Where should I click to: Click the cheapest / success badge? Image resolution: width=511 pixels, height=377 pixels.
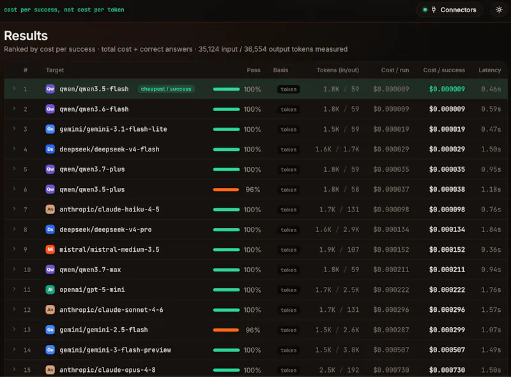tap(166, 89)
